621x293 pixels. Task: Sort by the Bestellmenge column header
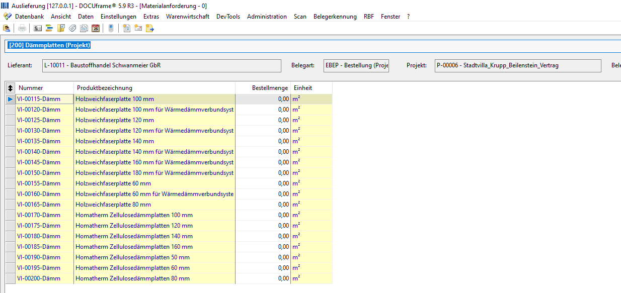pyautogui.click(x=263, y=88)
